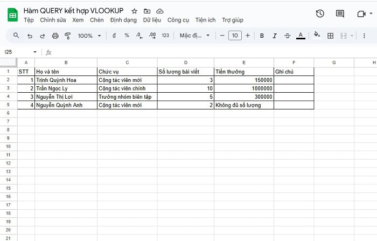Select cell containing Trần Ngọc Ly
377x241 pixels.
[66, 88]
